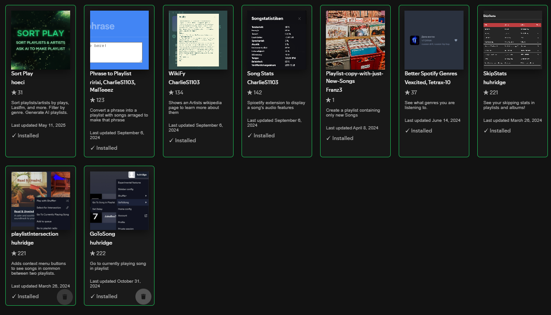Click Installed status on Better Spotify Genres card
Image resolution: width=551 pixels, height=315 pixels.
coord(418,131)
